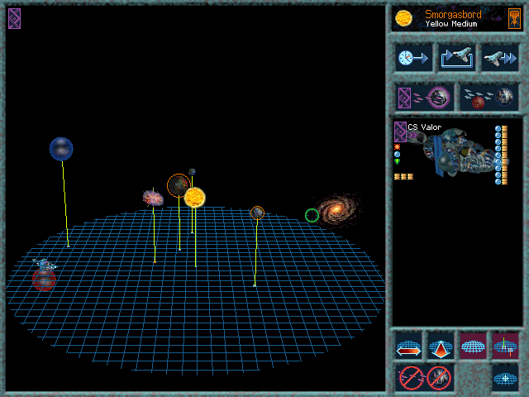Click the green shield icon under CS Valor
Image resolution: width=529 pixels, height=397 pixels.
[x=397, y=162]
